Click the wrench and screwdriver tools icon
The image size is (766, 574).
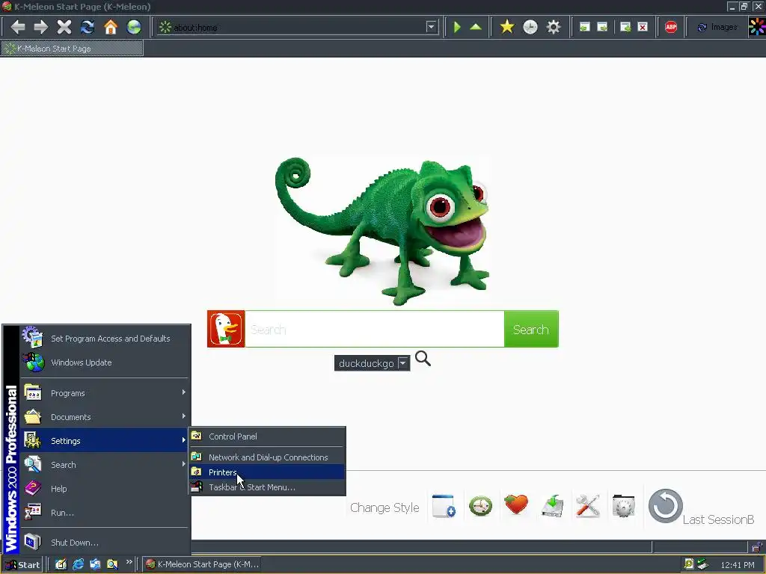588,506
